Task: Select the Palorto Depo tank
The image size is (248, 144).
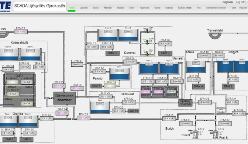Action: 120,74
